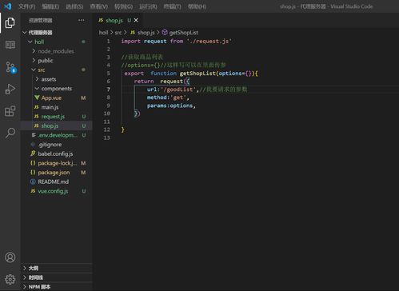Open the Selection (选择) menu

point(74,6)
